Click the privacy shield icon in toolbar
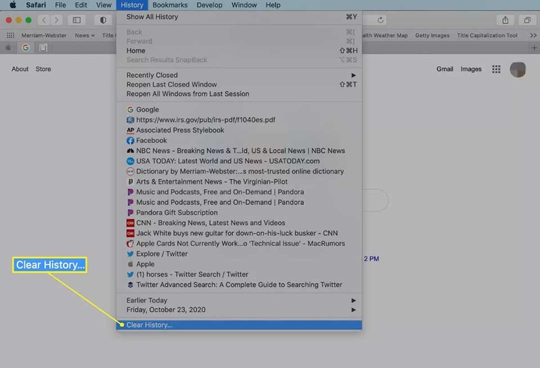The width and height of the screenshot is (540, 368). pyautogui.click(x=103, y=20)
